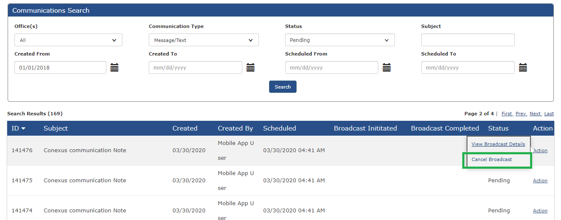Open the Created From calendar picker
The height and width of the screenshot is (220, 561).
[x=114, y=67]
